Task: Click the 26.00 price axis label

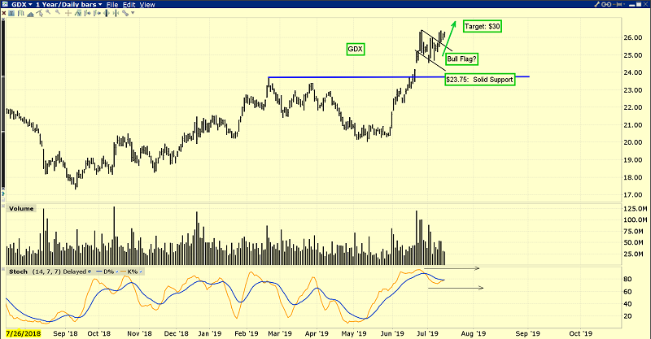Action: coord(633,37)
